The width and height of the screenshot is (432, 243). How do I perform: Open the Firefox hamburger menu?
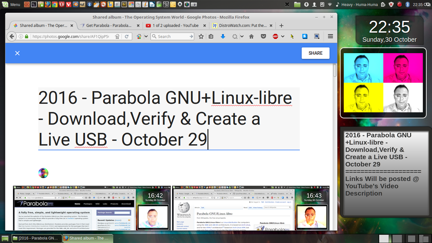click(x=330, y=36)
